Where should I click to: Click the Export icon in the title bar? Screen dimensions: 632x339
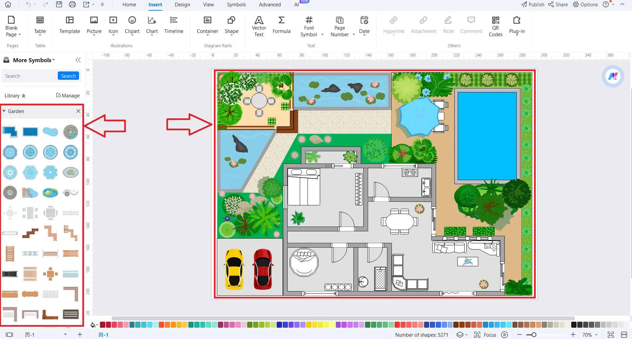[x=86, y=4]
